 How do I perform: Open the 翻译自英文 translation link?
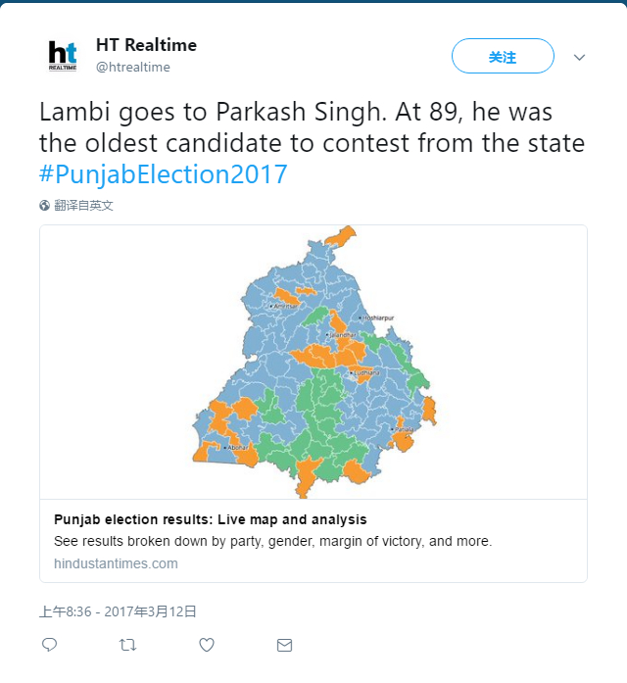click(x=84, y=206)
